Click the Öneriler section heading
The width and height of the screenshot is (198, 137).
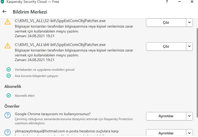point(12,106)
